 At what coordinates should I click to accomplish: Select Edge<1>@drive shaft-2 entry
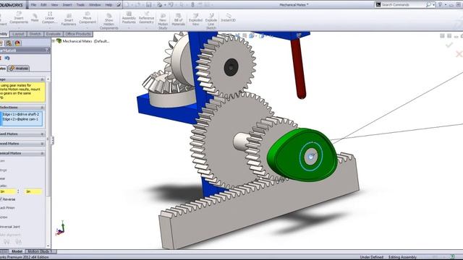pyautogui.click(x=21, y=114)
